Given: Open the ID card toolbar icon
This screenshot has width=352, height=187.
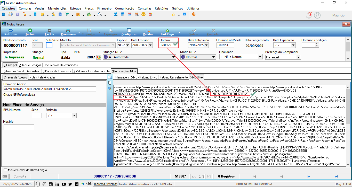Looking at the screenshot, I should point(18,14).
